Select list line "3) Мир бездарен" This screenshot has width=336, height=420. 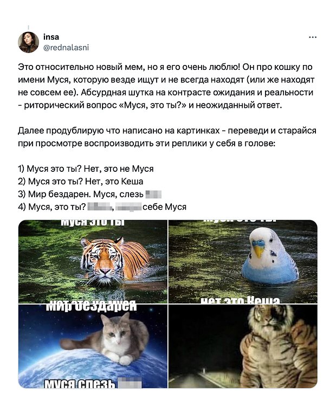[x=90, y=194]
